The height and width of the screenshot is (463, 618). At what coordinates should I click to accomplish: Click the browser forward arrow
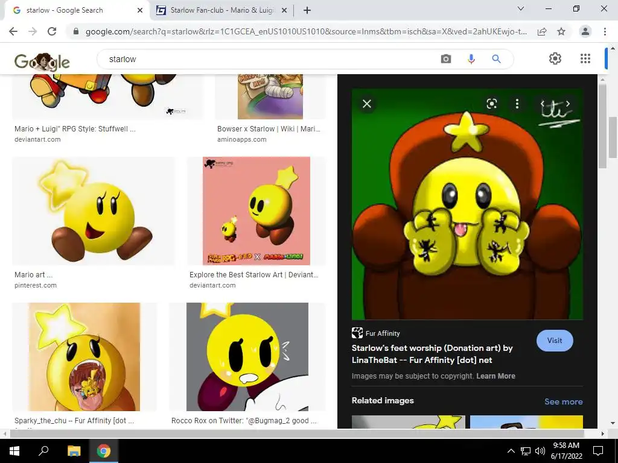coord(33,31)
